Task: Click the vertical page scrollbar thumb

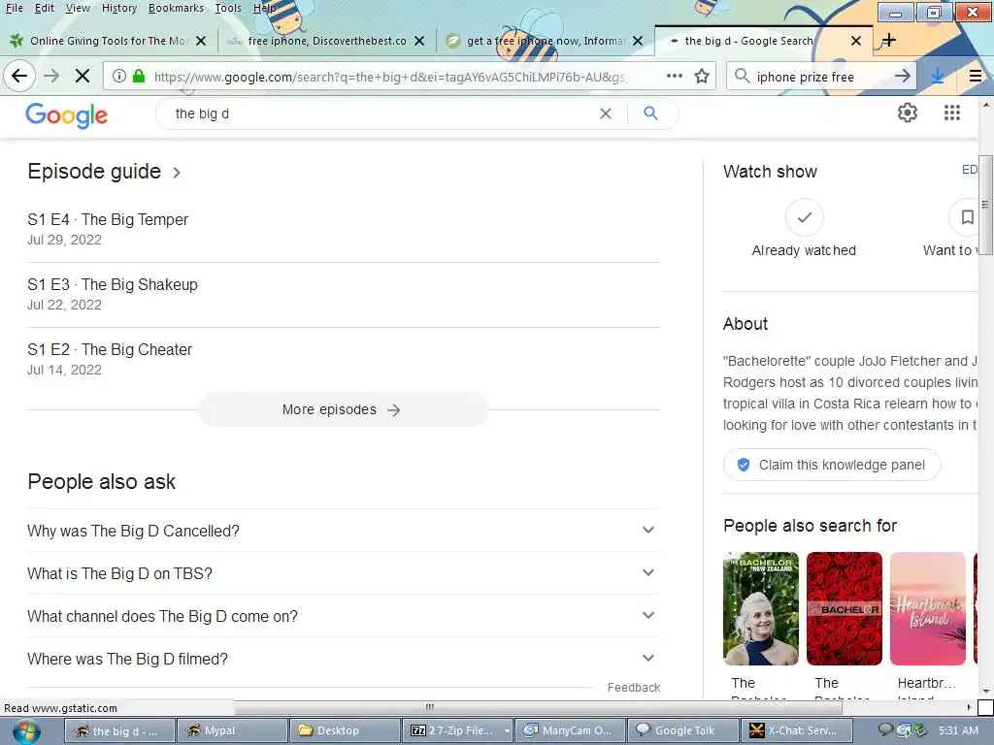Action: coord(986,205)
